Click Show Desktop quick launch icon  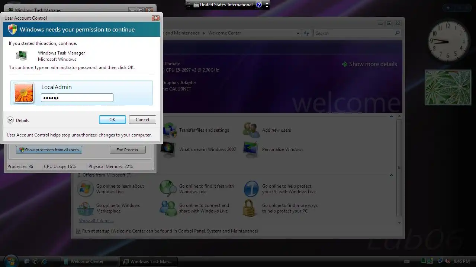[27, 261]
